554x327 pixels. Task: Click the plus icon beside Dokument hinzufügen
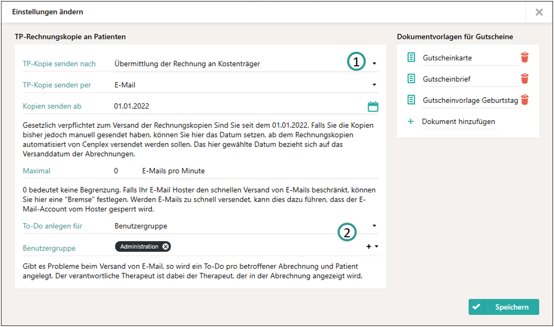point(411,122)
